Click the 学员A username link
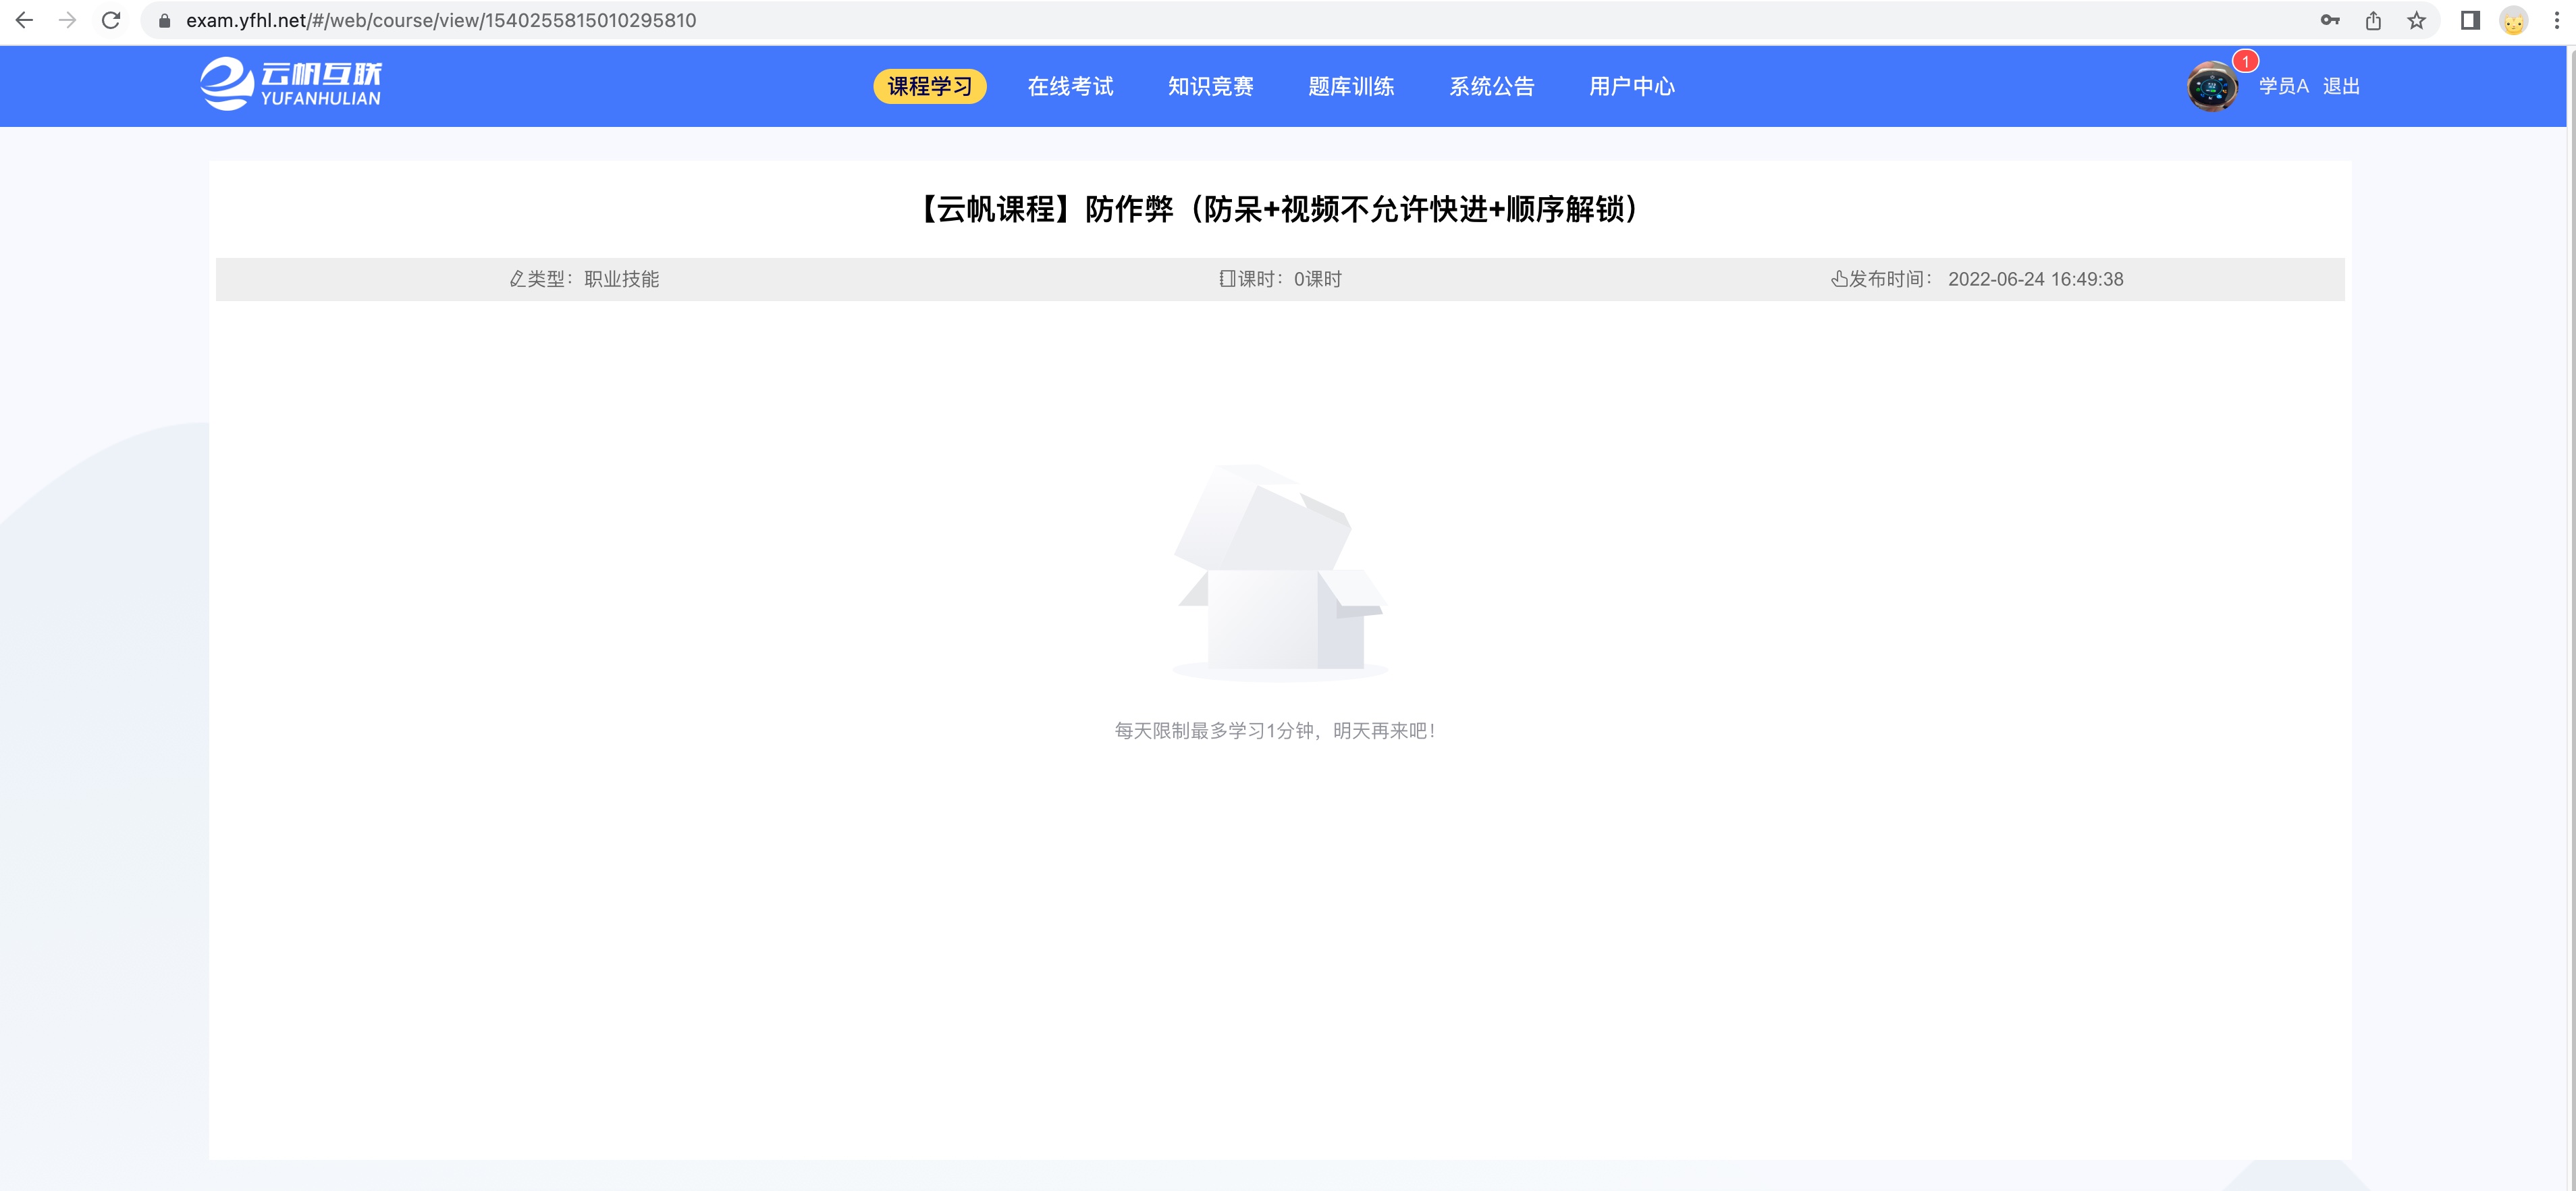Screen dimensions: 2576x1191 click(x=2284, y=87)
